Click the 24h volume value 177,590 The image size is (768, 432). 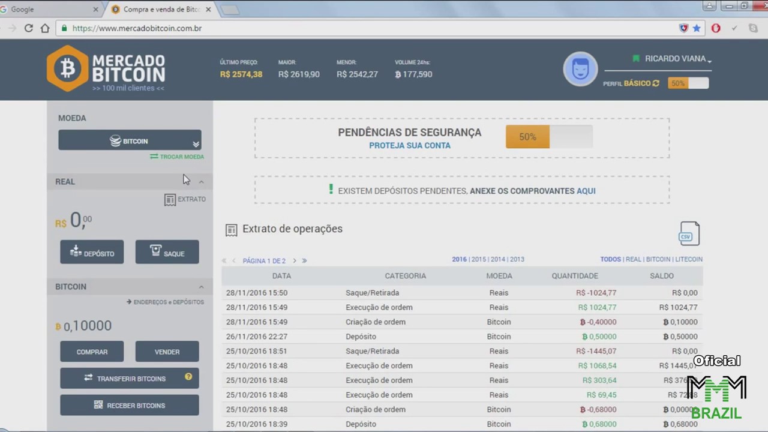pos(413,74)
